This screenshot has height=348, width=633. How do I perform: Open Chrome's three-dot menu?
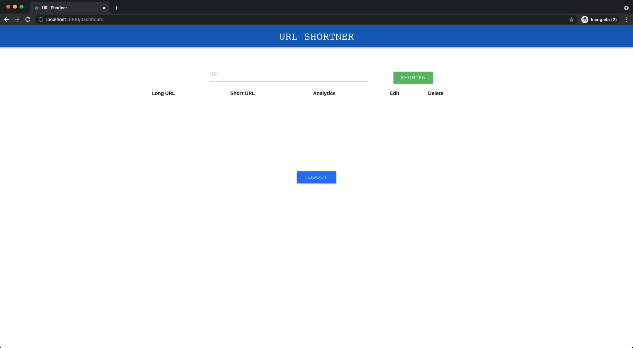626,19
